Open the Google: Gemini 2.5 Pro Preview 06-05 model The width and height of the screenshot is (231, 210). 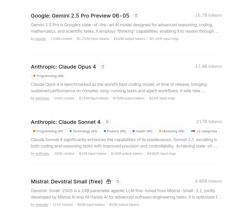[x=80, y=16]
